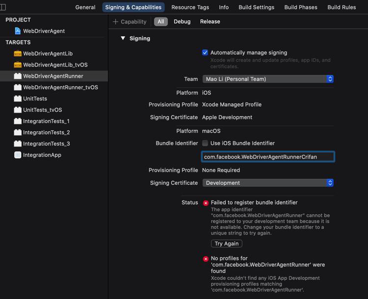
Task: Switch to the Build Settings tab
Action: pos(256,7)
